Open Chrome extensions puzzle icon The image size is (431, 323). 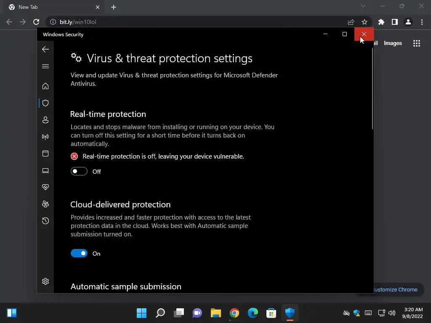pyautogui.click(x=381, y=22)
